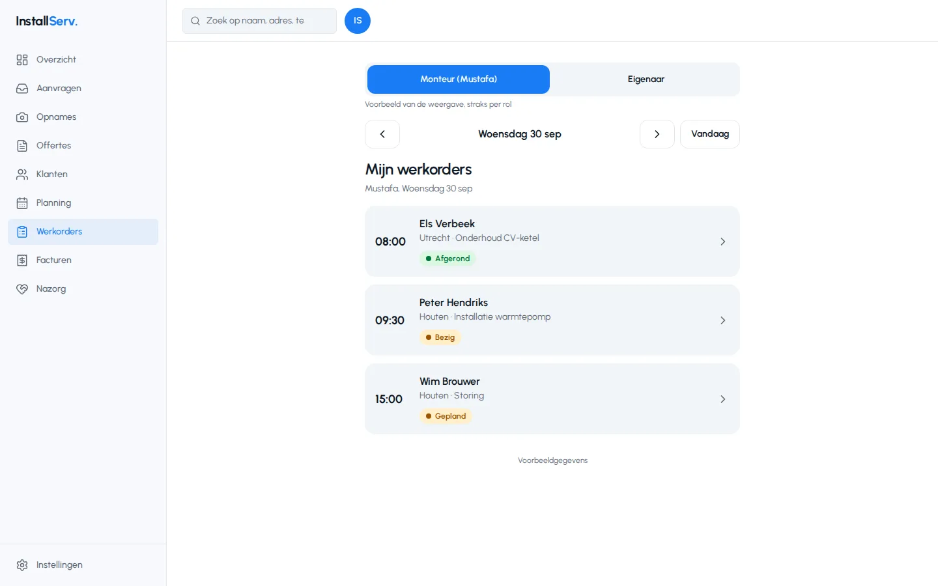
Task: Click the Overzicht grid icon in sidebar
Action: click(22, 60)
